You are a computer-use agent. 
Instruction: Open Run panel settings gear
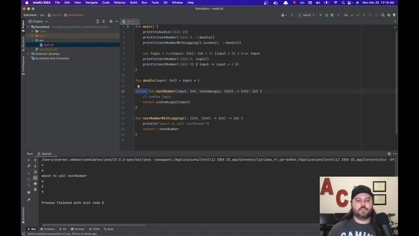click(389, 154)
